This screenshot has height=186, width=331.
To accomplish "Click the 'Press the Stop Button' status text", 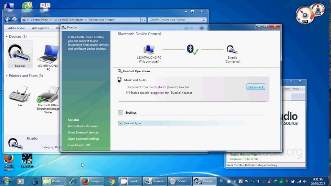I will pos(251,165).
